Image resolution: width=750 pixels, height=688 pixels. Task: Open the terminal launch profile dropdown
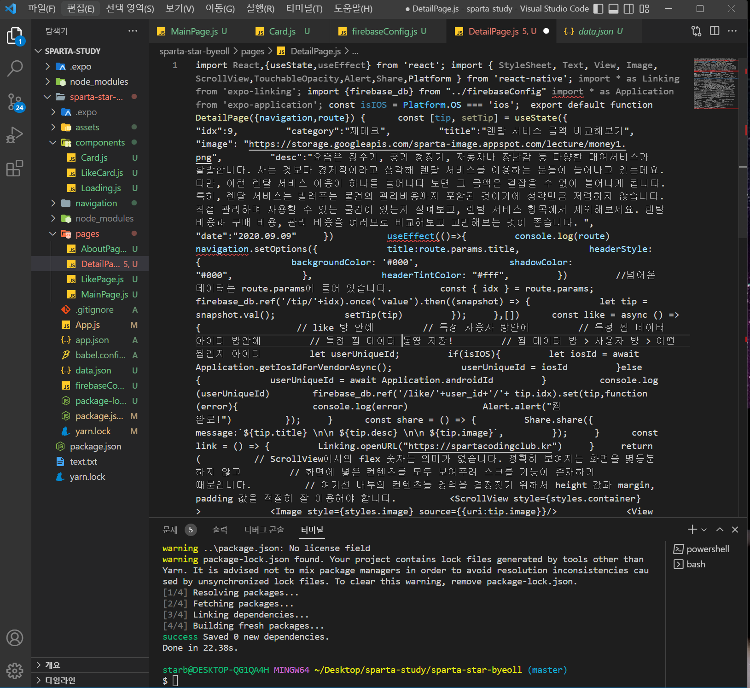704,530
